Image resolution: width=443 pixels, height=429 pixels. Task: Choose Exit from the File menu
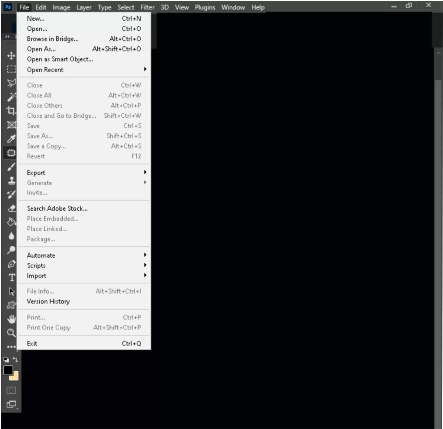coord(84,343)
